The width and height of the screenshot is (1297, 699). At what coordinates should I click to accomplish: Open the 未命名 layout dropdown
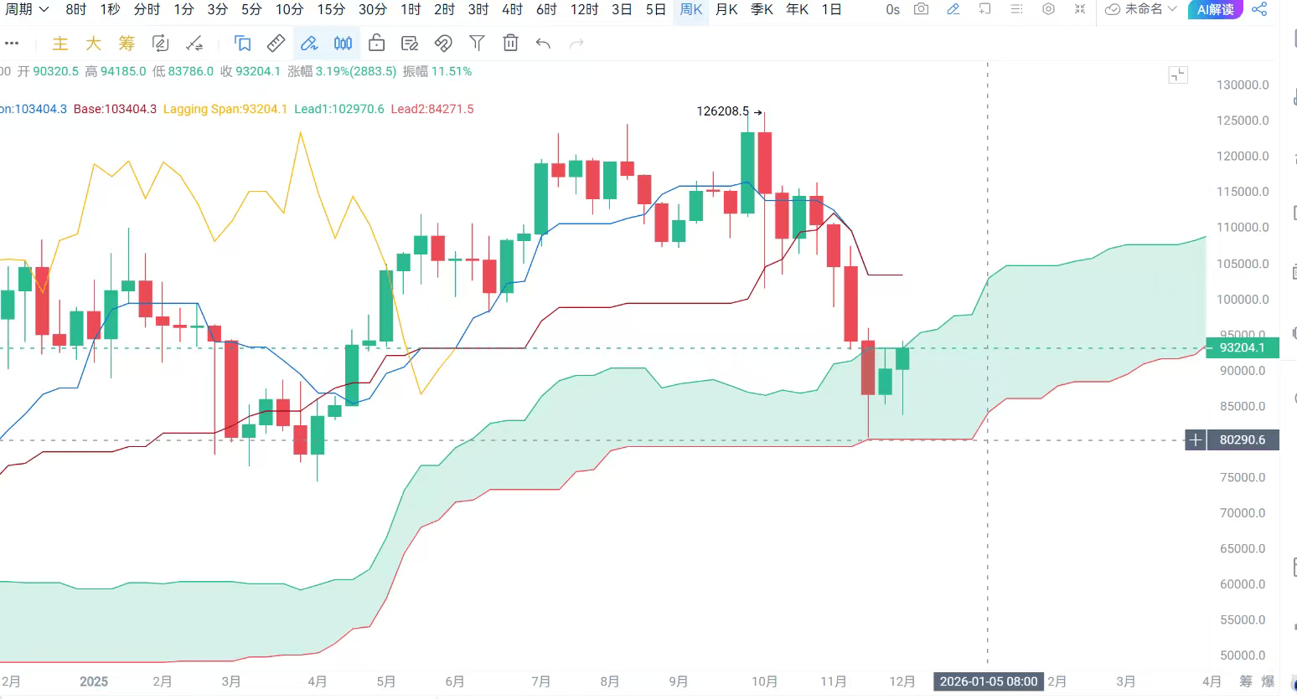tap(1141, 9)
